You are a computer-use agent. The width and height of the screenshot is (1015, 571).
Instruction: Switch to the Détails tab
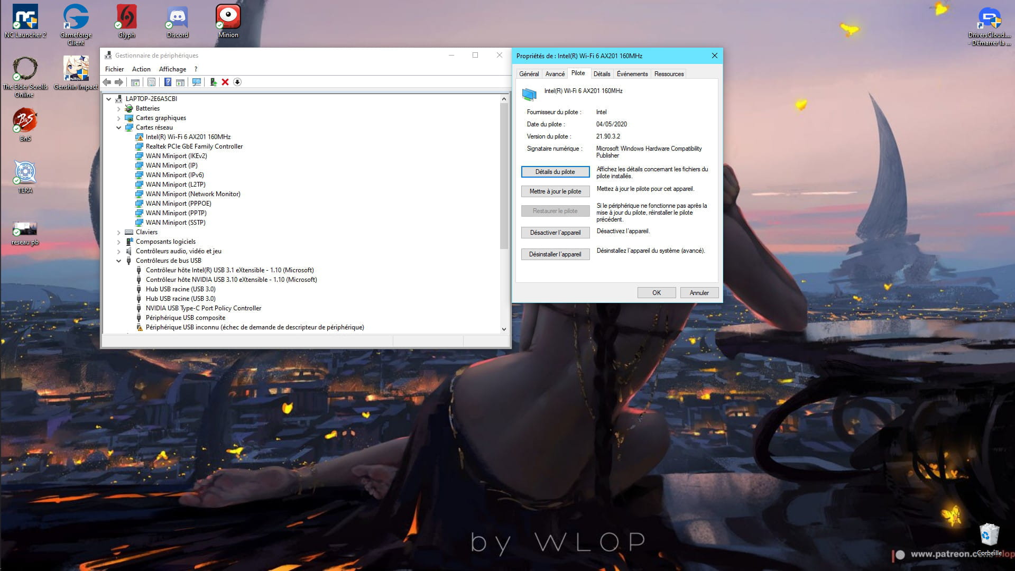click(x=602, y=74)
